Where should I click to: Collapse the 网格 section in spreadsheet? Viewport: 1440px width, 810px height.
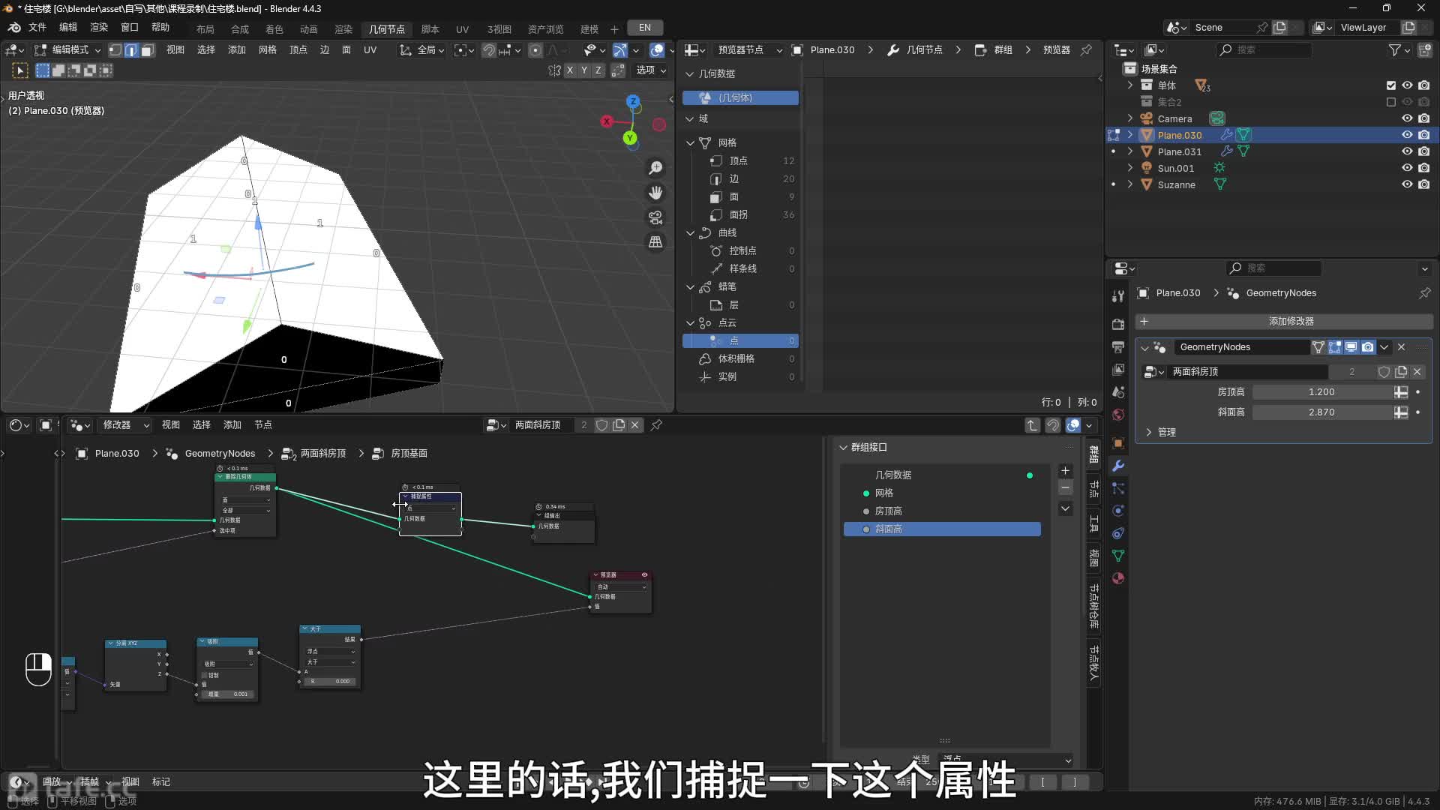tap(690, 142)
